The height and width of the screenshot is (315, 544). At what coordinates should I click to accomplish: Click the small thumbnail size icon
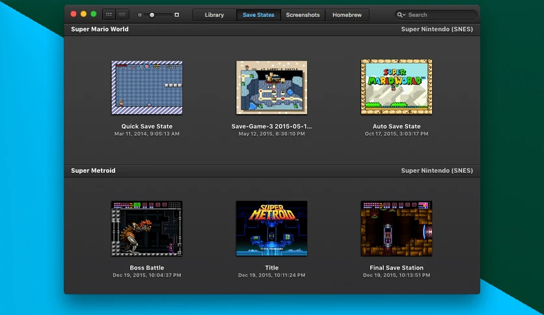[x=140, y=15]
